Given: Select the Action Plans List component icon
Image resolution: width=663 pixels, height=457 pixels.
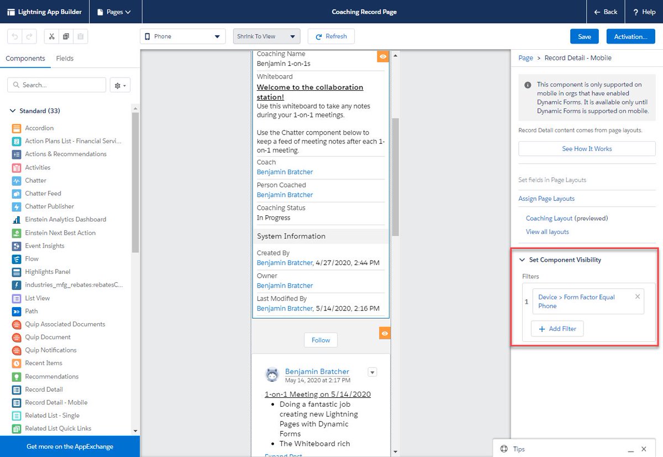Looking at the screenshot, I should (x=16, y=141).
